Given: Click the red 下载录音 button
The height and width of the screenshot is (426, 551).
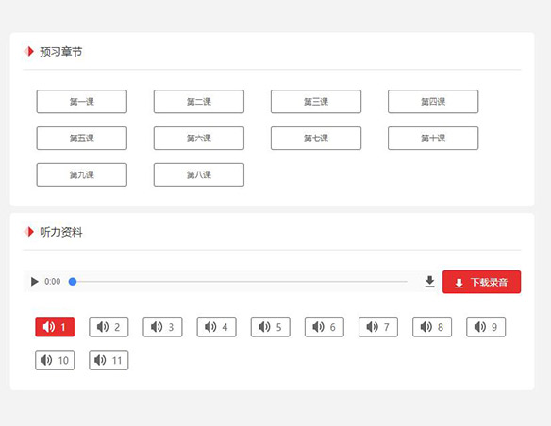Looking at the screenshot, I should click(481, 282).
